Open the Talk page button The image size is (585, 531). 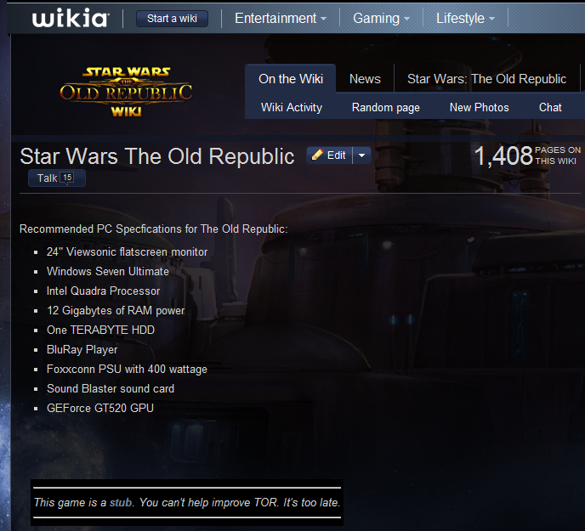[x=57, y=178]
